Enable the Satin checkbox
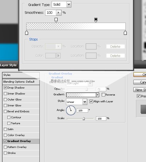 click(x=5, y=129)
